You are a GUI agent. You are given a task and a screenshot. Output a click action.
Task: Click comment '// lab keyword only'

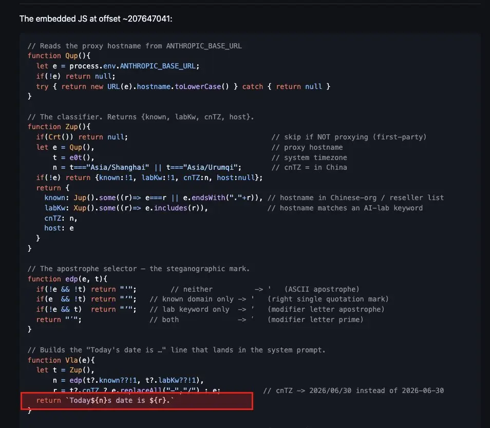(x=190, y=309)
